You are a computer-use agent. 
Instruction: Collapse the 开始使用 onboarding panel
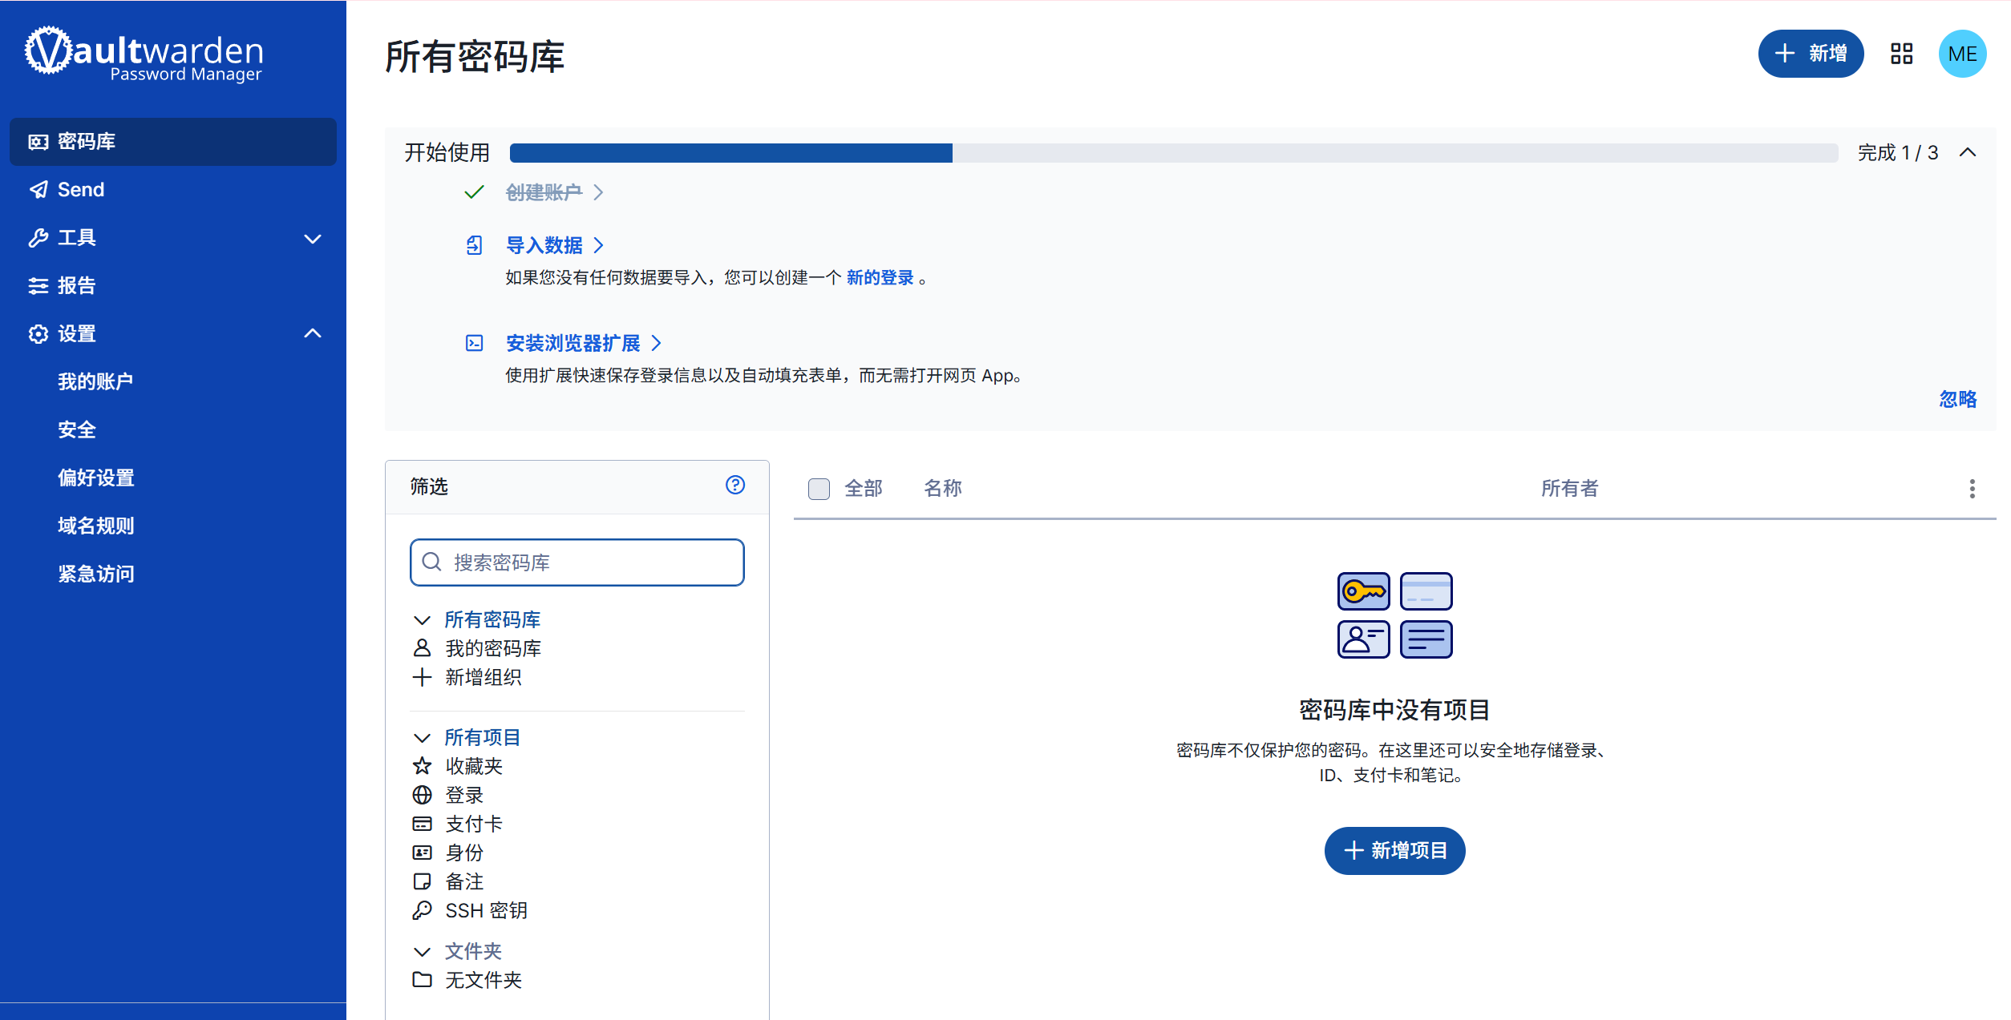pos(1967,152)
